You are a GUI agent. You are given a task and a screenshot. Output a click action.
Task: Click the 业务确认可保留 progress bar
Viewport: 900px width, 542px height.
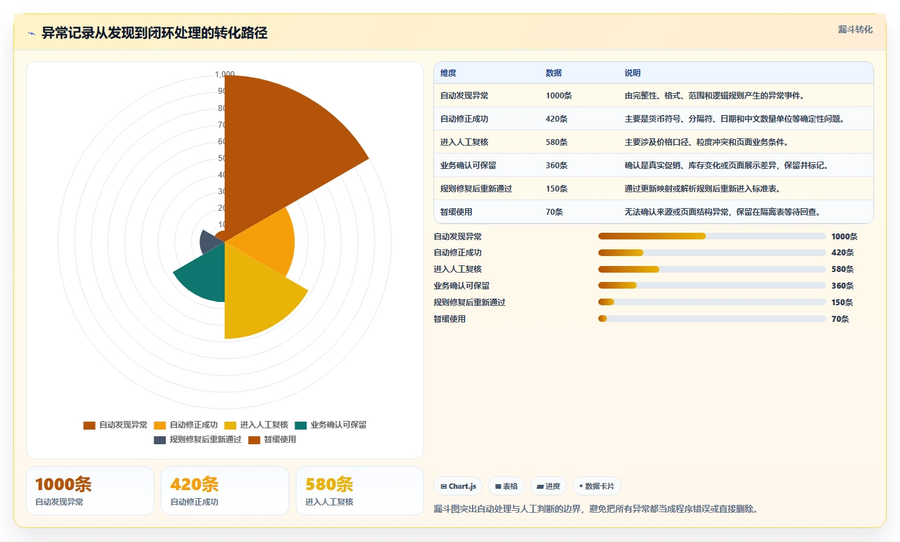click(712, 285)
